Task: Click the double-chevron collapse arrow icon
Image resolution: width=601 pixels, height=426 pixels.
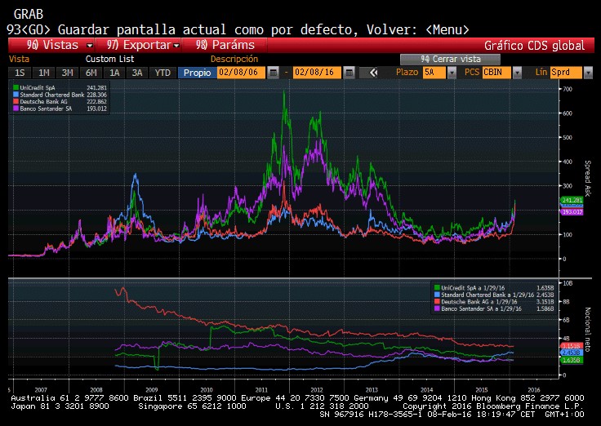Action: point(373,73)
